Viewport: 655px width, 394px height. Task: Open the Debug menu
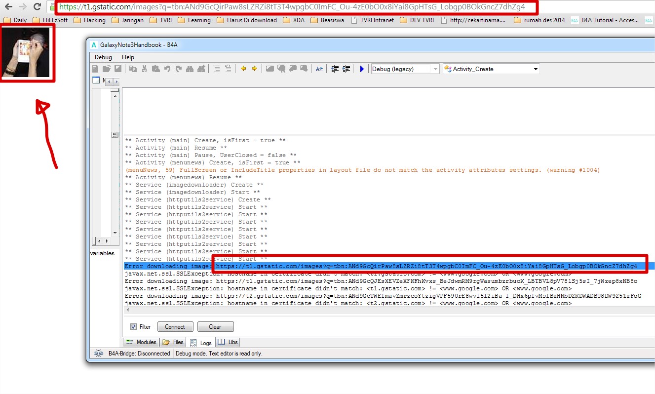pyautogui.click(x=103, y=57)
